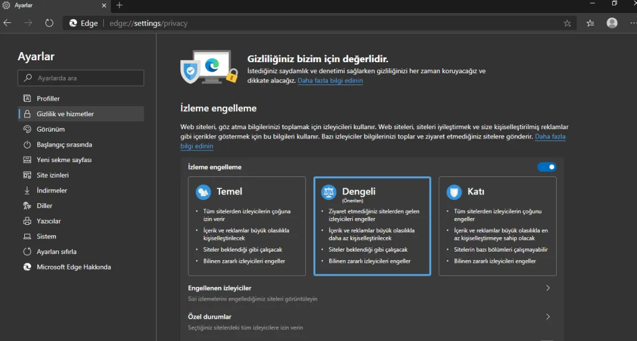
Task: Open Microsoft Edge Hakkında page
Action: point(73,267)
